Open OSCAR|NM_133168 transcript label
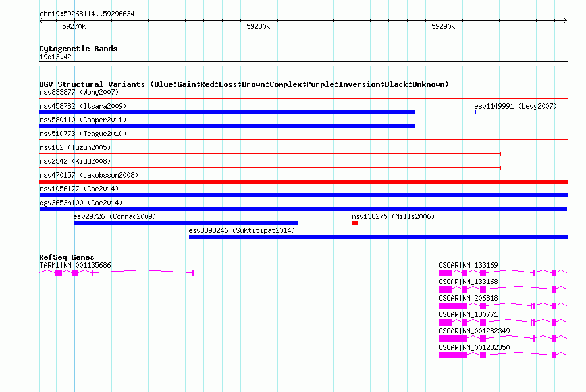Viewport: 586px width, 392px height. point(468,282)
